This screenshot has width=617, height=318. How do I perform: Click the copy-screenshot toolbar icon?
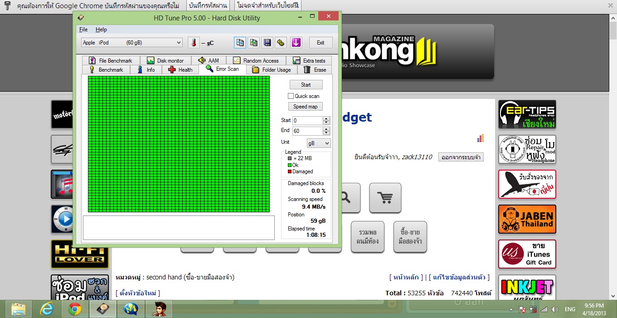pos(253,43)
